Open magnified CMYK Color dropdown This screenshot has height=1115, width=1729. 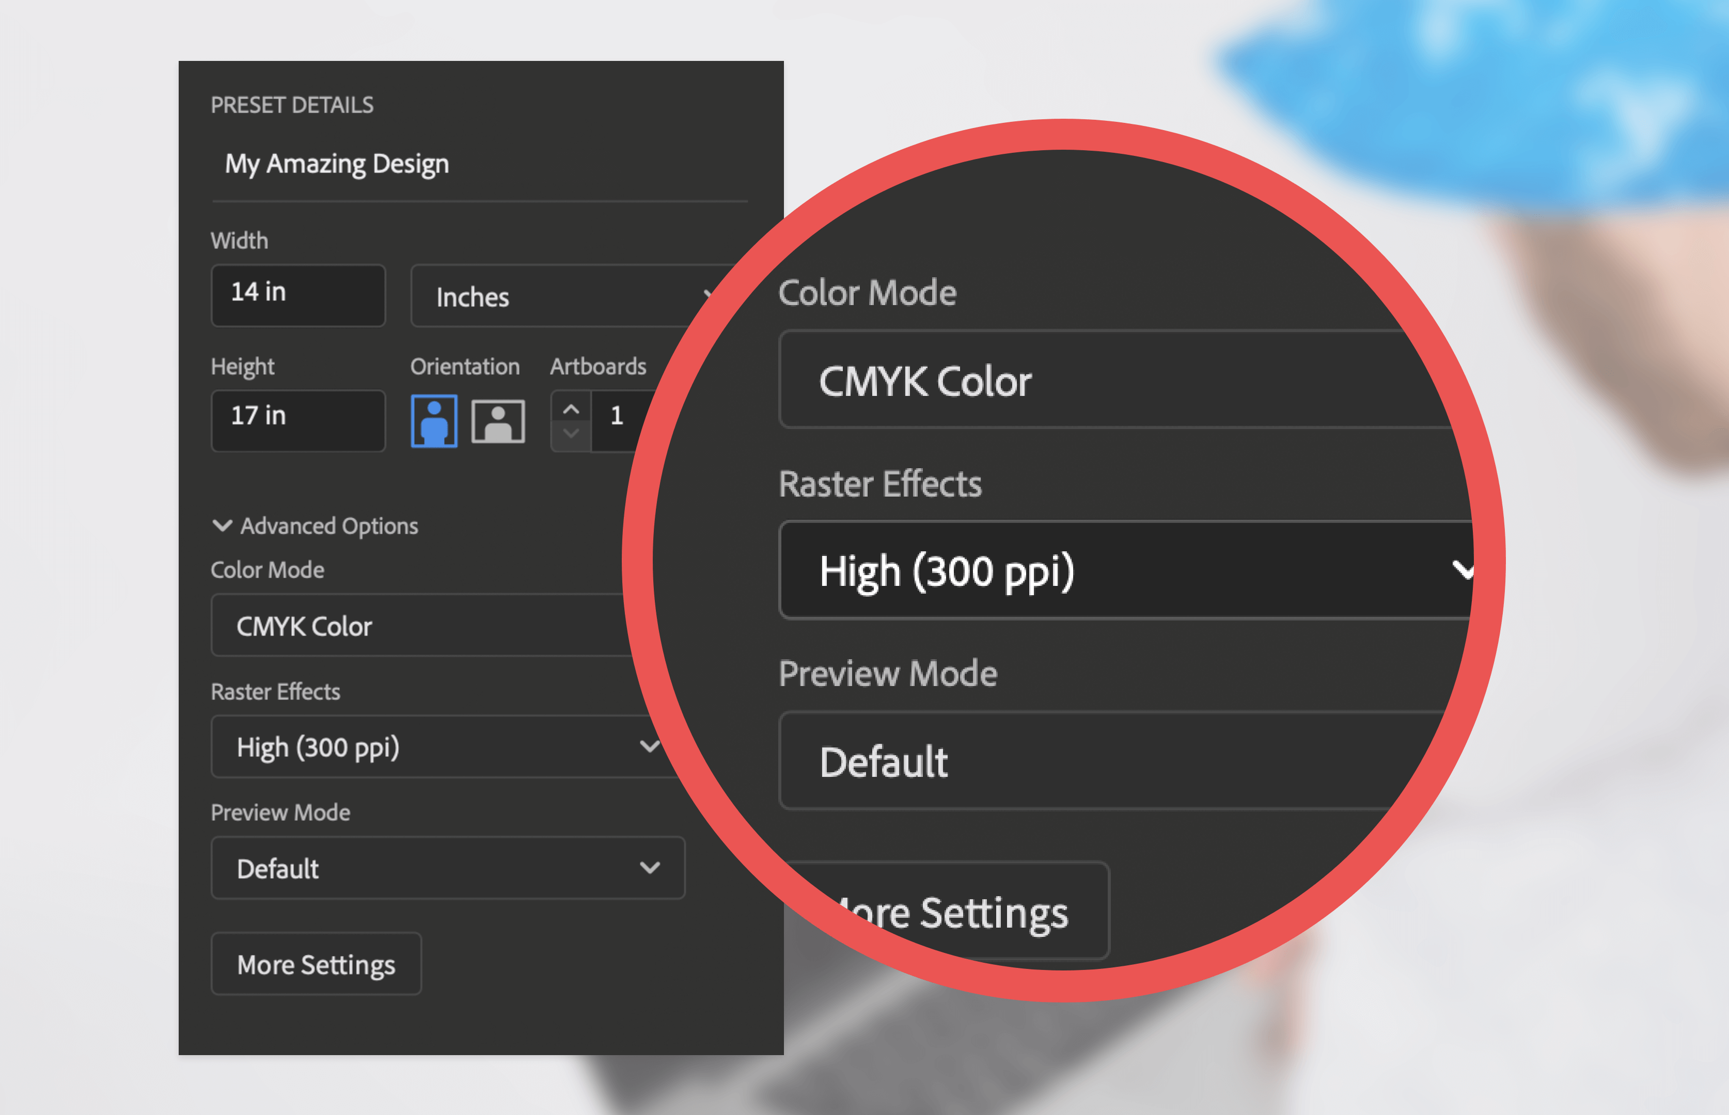pos(1115,379)
